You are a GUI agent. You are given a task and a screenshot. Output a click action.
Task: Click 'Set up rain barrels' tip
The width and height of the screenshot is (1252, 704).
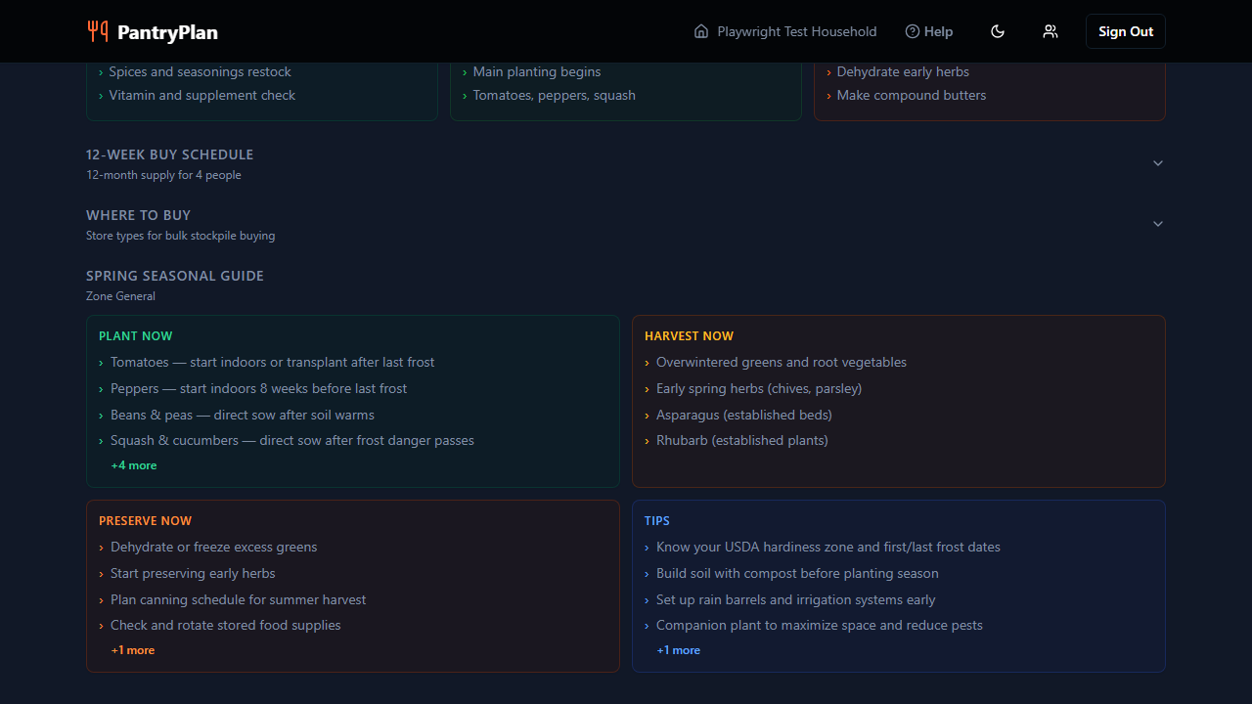point(796,599)
